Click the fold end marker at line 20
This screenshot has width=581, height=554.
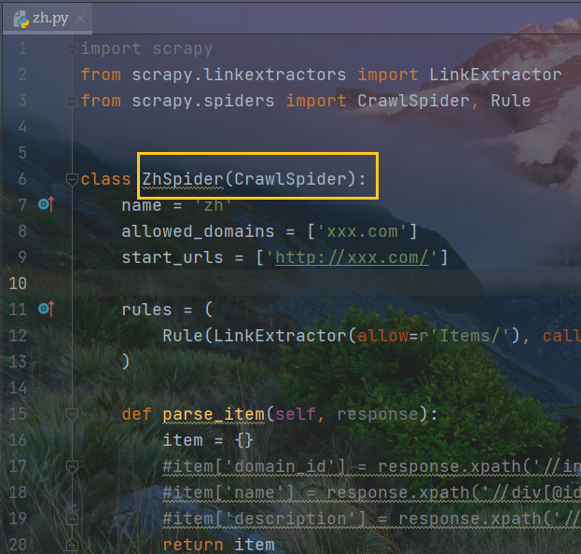(x=72, y=545)
